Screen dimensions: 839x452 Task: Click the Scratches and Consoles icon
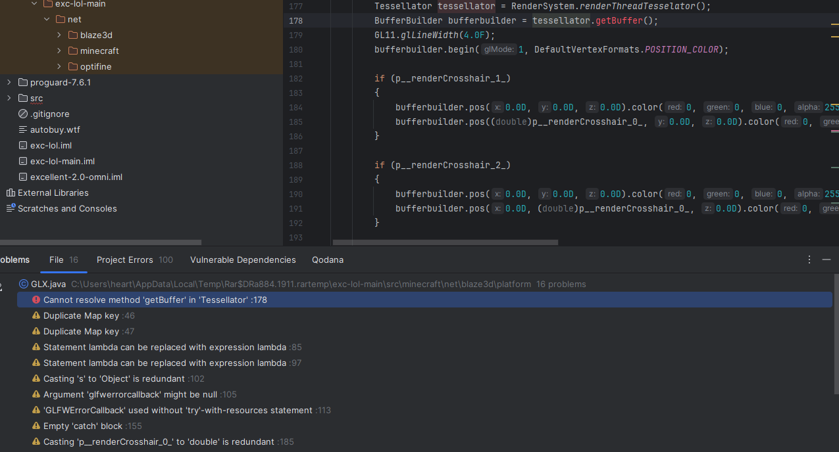click(11, 208)
